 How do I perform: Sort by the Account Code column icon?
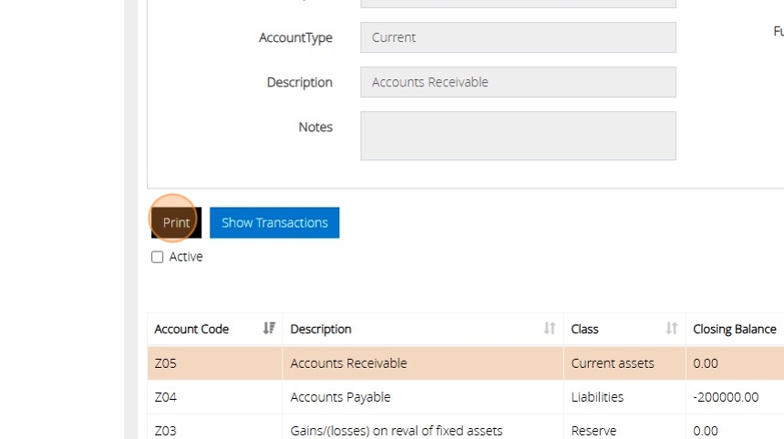tap(269, 329)
